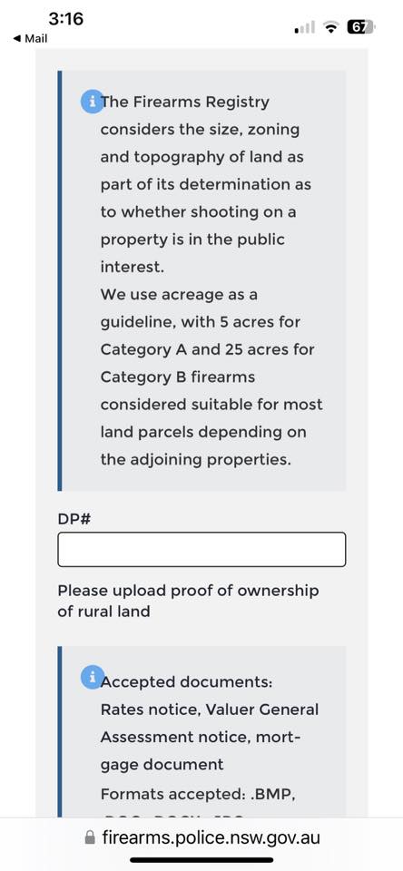This screenshot has height=871, width=403.
Task: Tap the Wi-Fi status icon
Action: pos(332,26)
